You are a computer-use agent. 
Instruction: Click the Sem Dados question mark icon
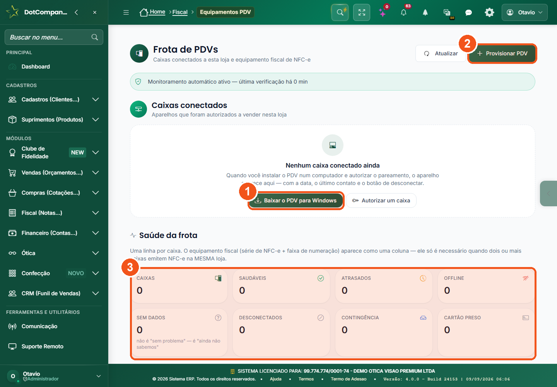[218, 318]
